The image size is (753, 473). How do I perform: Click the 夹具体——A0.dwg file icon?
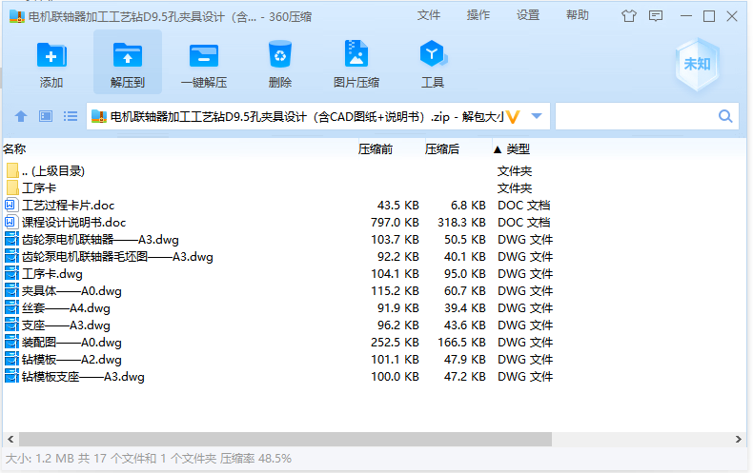(11, 290)
